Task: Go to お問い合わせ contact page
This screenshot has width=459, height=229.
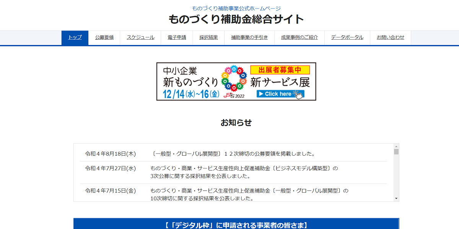Action: (390, 37)
